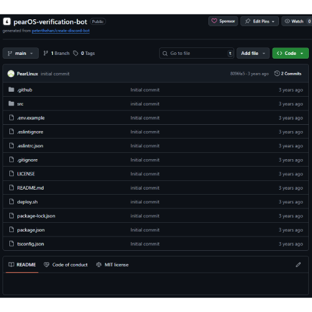
Task: Click the file icon for deploy.sh
Action: coord(12,202)
